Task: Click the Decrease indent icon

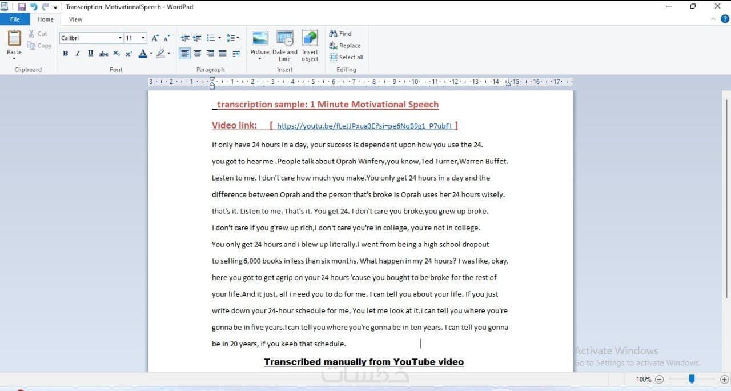Action: (x=185, y=38)
